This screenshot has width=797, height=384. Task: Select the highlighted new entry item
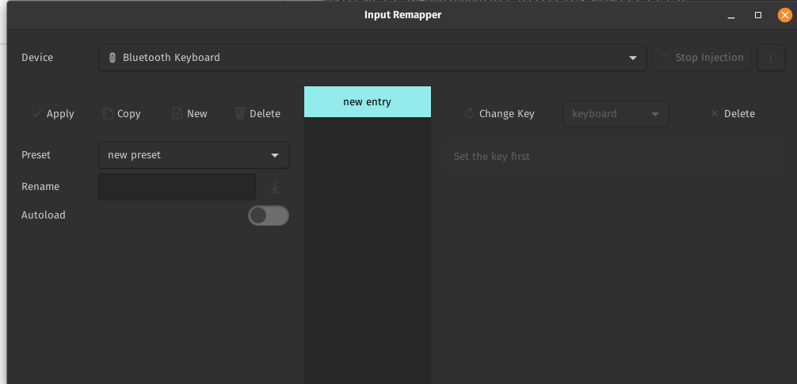pos(368,102)
